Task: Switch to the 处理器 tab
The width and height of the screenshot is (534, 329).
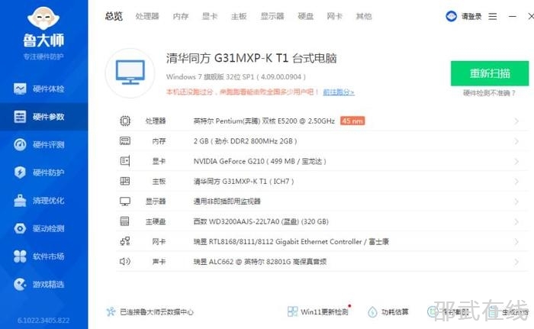Action: pos(147,16)
